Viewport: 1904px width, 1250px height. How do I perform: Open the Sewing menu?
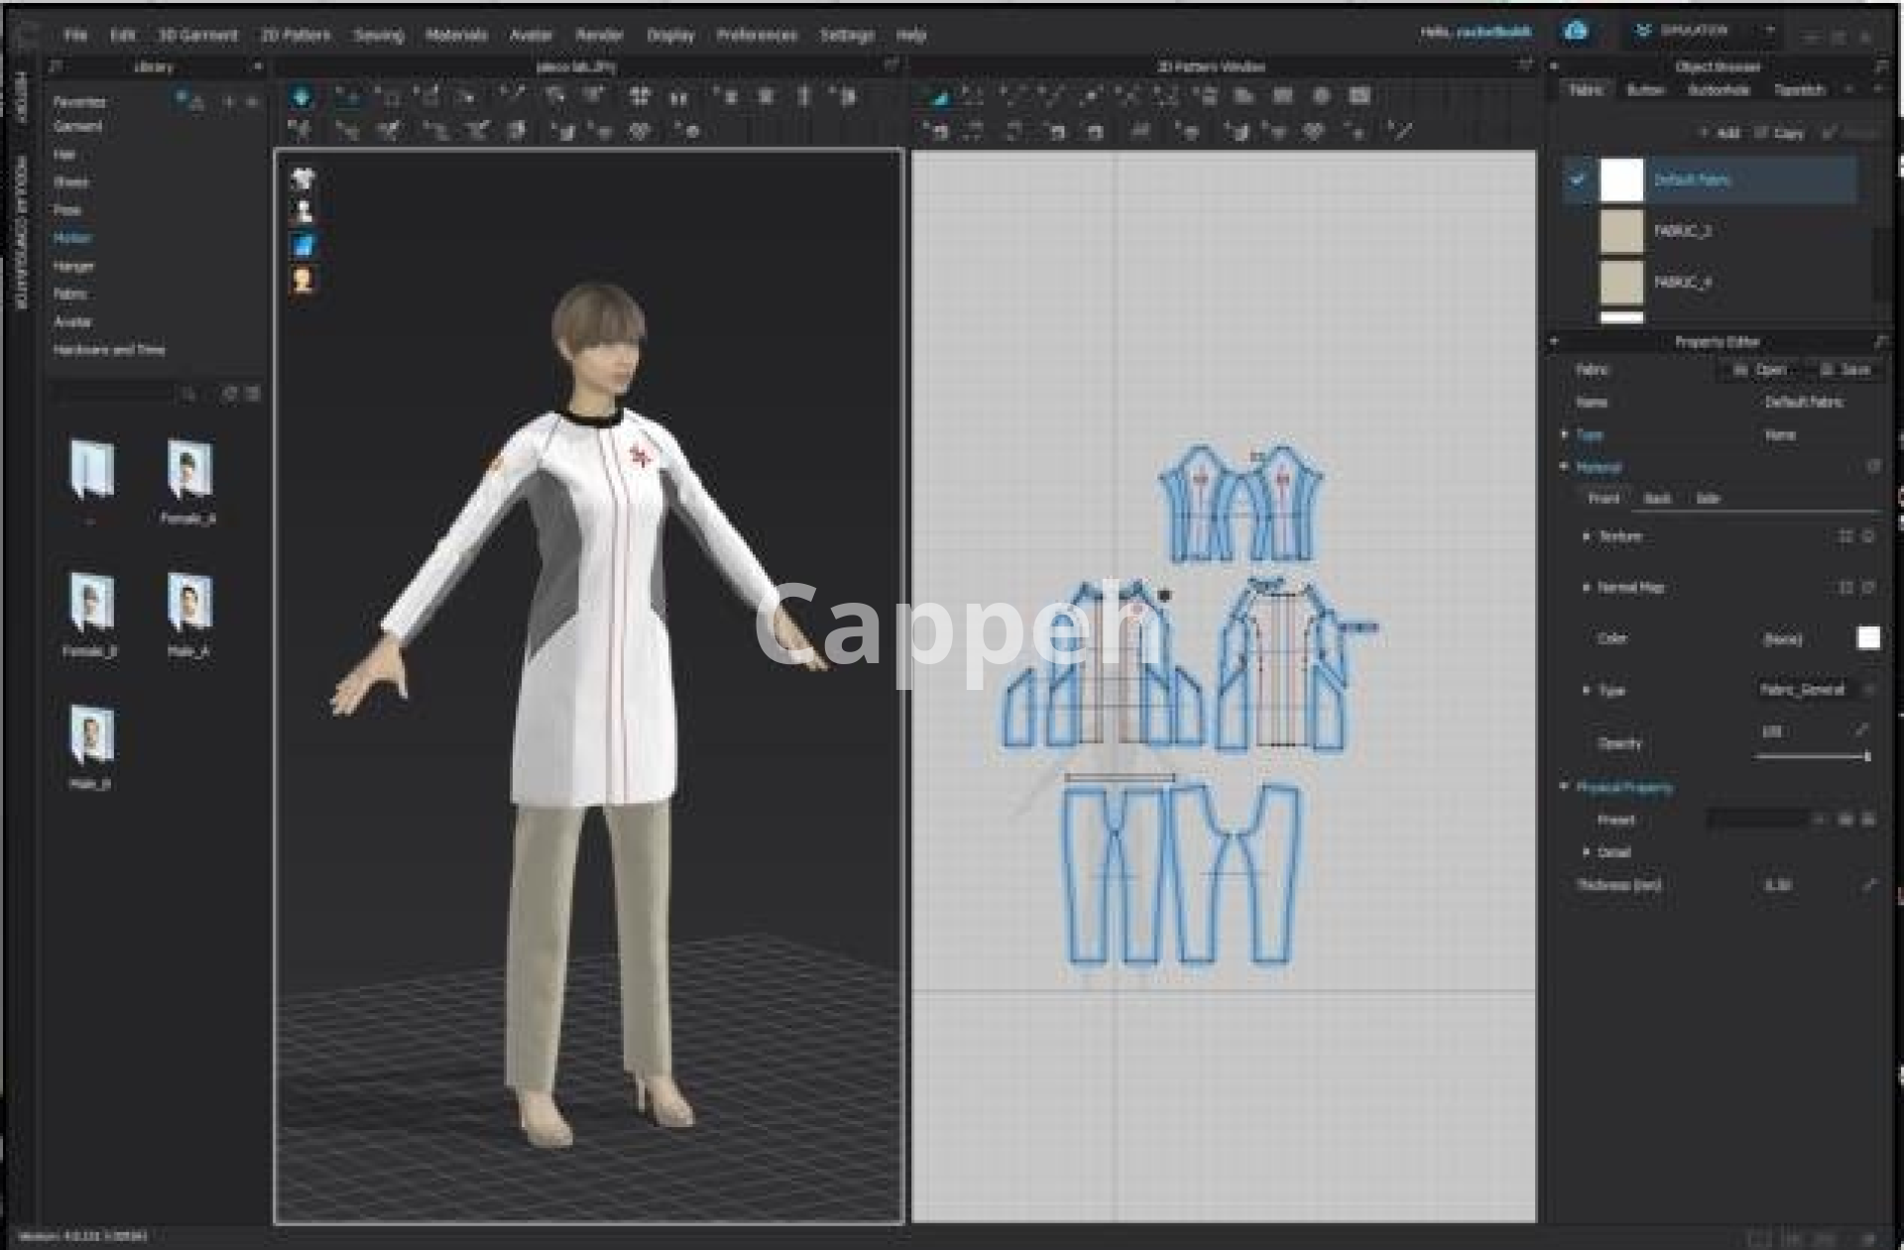coord(378,35)
